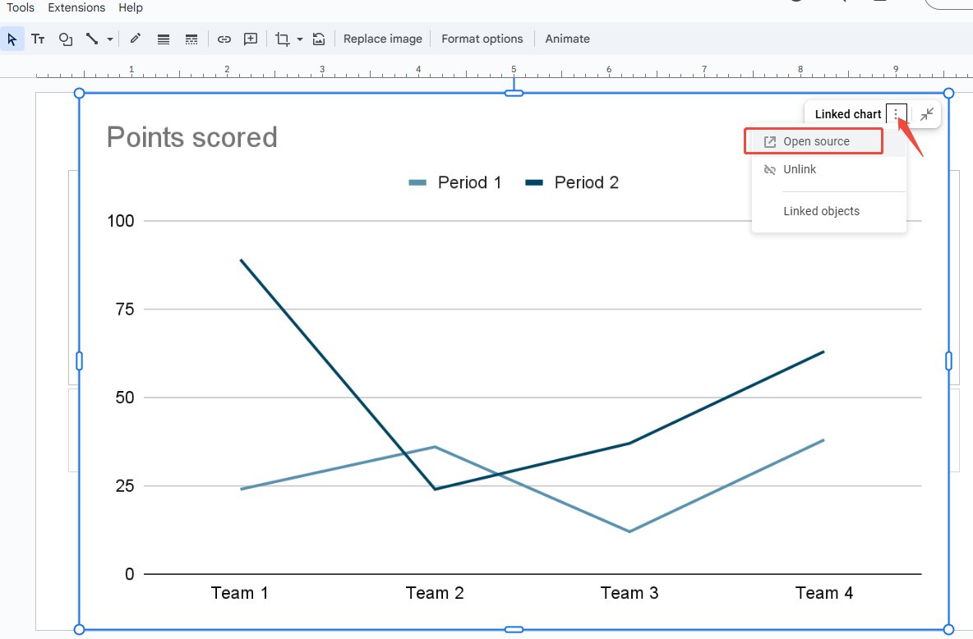Activate the Select tool arrow
Screen dimensions: 973x639
12,39
